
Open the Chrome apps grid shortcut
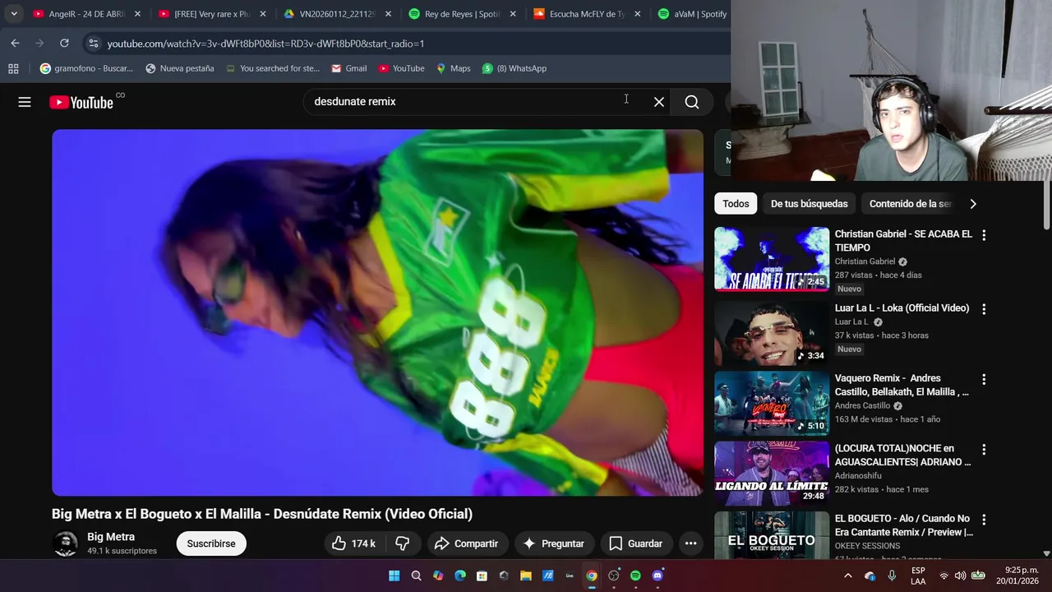pos(13,68)
